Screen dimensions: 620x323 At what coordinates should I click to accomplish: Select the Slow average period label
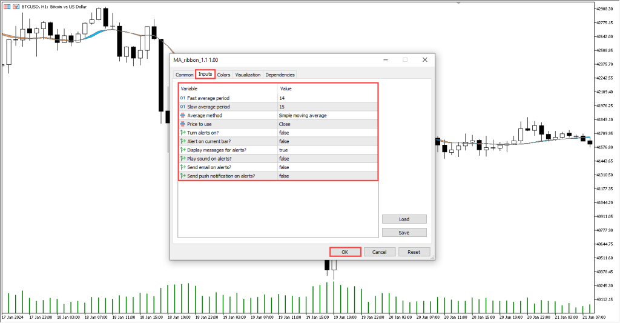[208, 107]
